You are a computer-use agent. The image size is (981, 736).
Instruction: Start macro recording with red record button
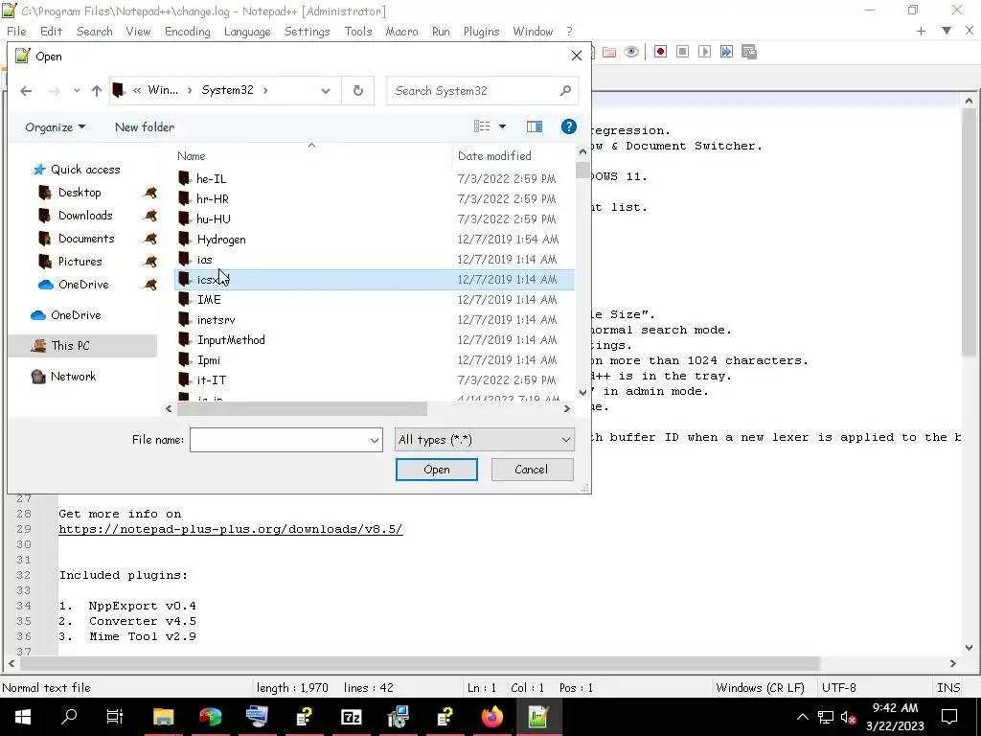pos(660,52)
